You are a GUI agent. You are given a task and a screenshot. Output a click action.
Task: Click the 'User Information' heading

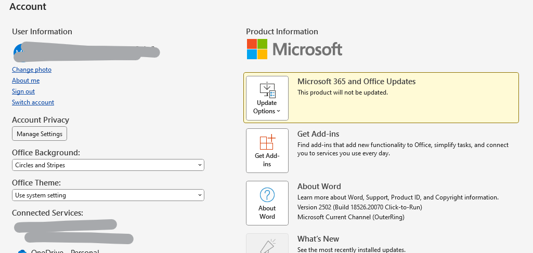(42, 32)
